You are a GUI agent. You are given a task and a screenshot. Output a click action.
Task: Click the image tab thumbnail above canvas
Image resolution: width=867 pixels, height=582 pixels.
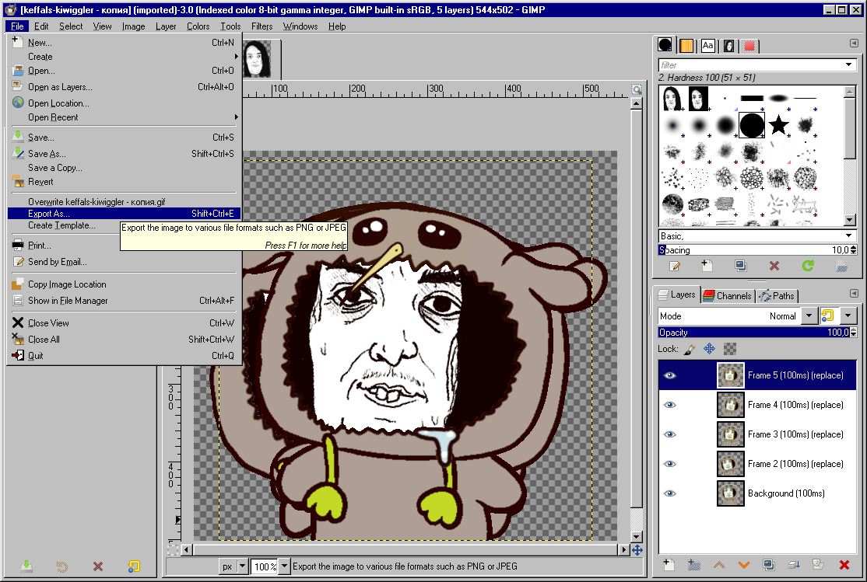(258, 58)
